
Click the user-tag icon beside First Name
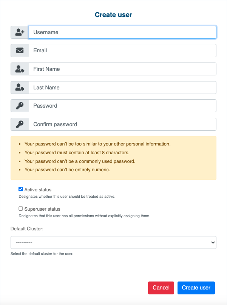coord(20,69)
